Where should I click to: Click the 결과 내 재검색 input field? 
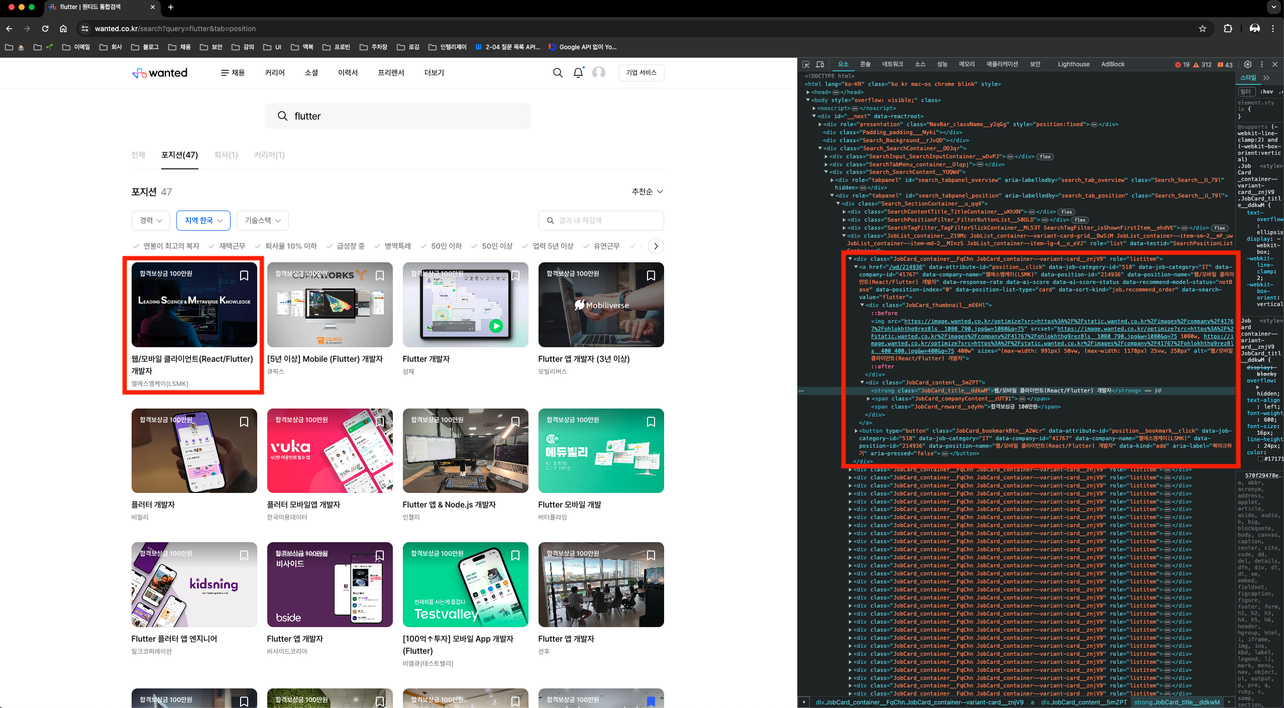601,221
